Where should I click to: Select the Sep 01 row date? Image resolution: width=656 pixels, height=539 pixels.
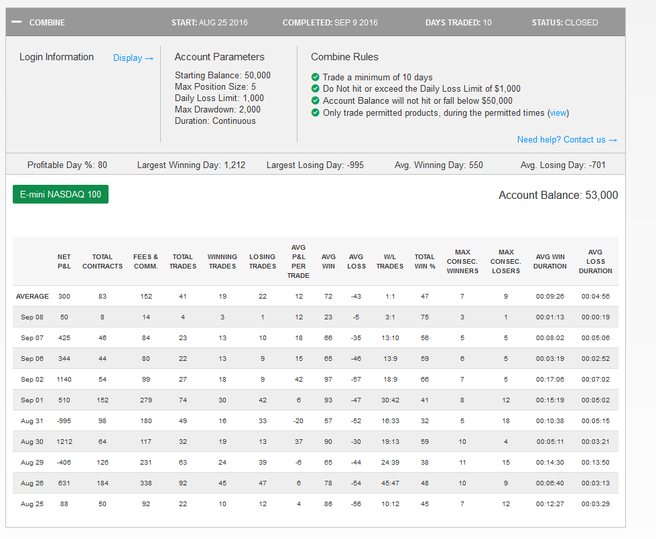pos(32,400)
